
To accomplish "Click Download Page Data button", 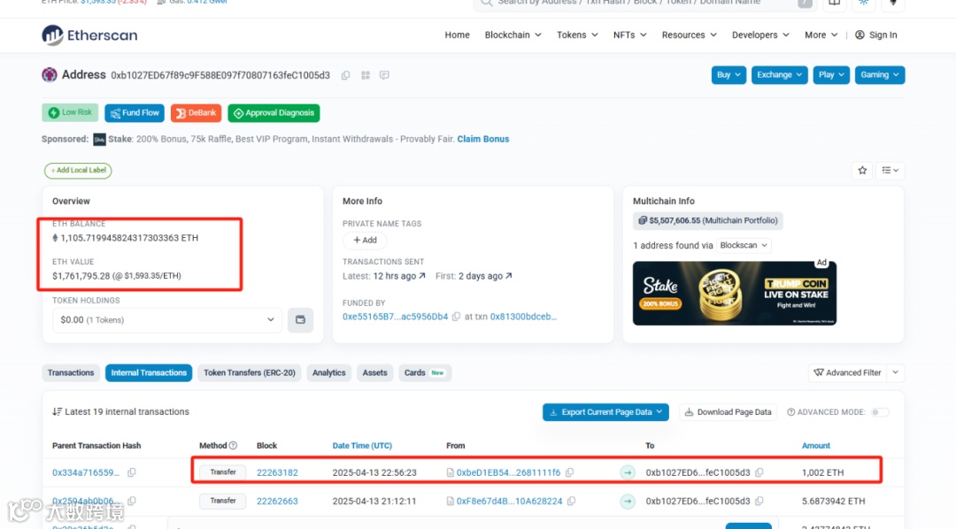I will coord(728,412).
